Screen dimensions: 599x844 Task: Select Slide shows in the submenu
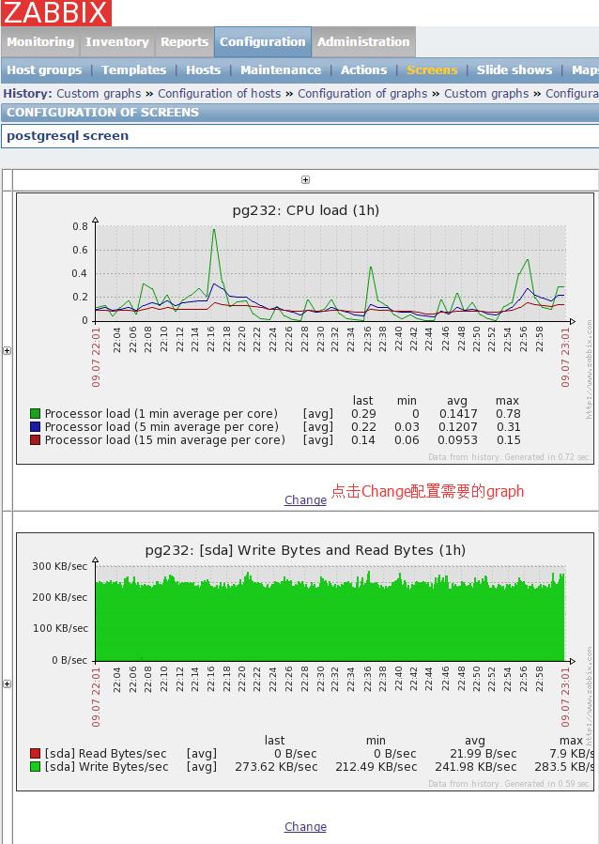click(x=514, y=70)
